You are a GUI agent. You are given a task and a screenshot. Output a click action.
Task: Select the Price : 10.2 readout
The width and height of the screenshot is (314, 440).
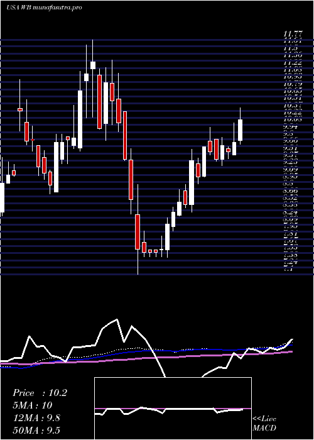click(40, 393)
